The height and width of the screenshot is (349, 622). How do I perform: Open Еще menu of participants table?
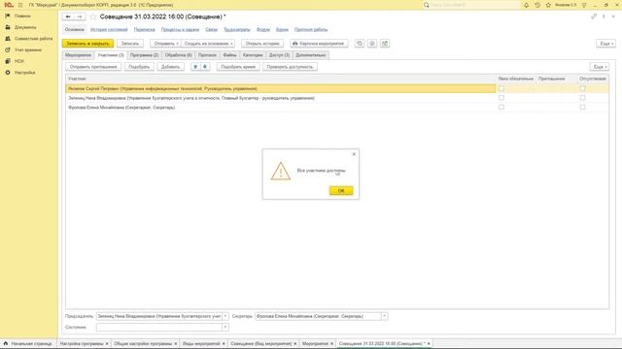[599, 67]
